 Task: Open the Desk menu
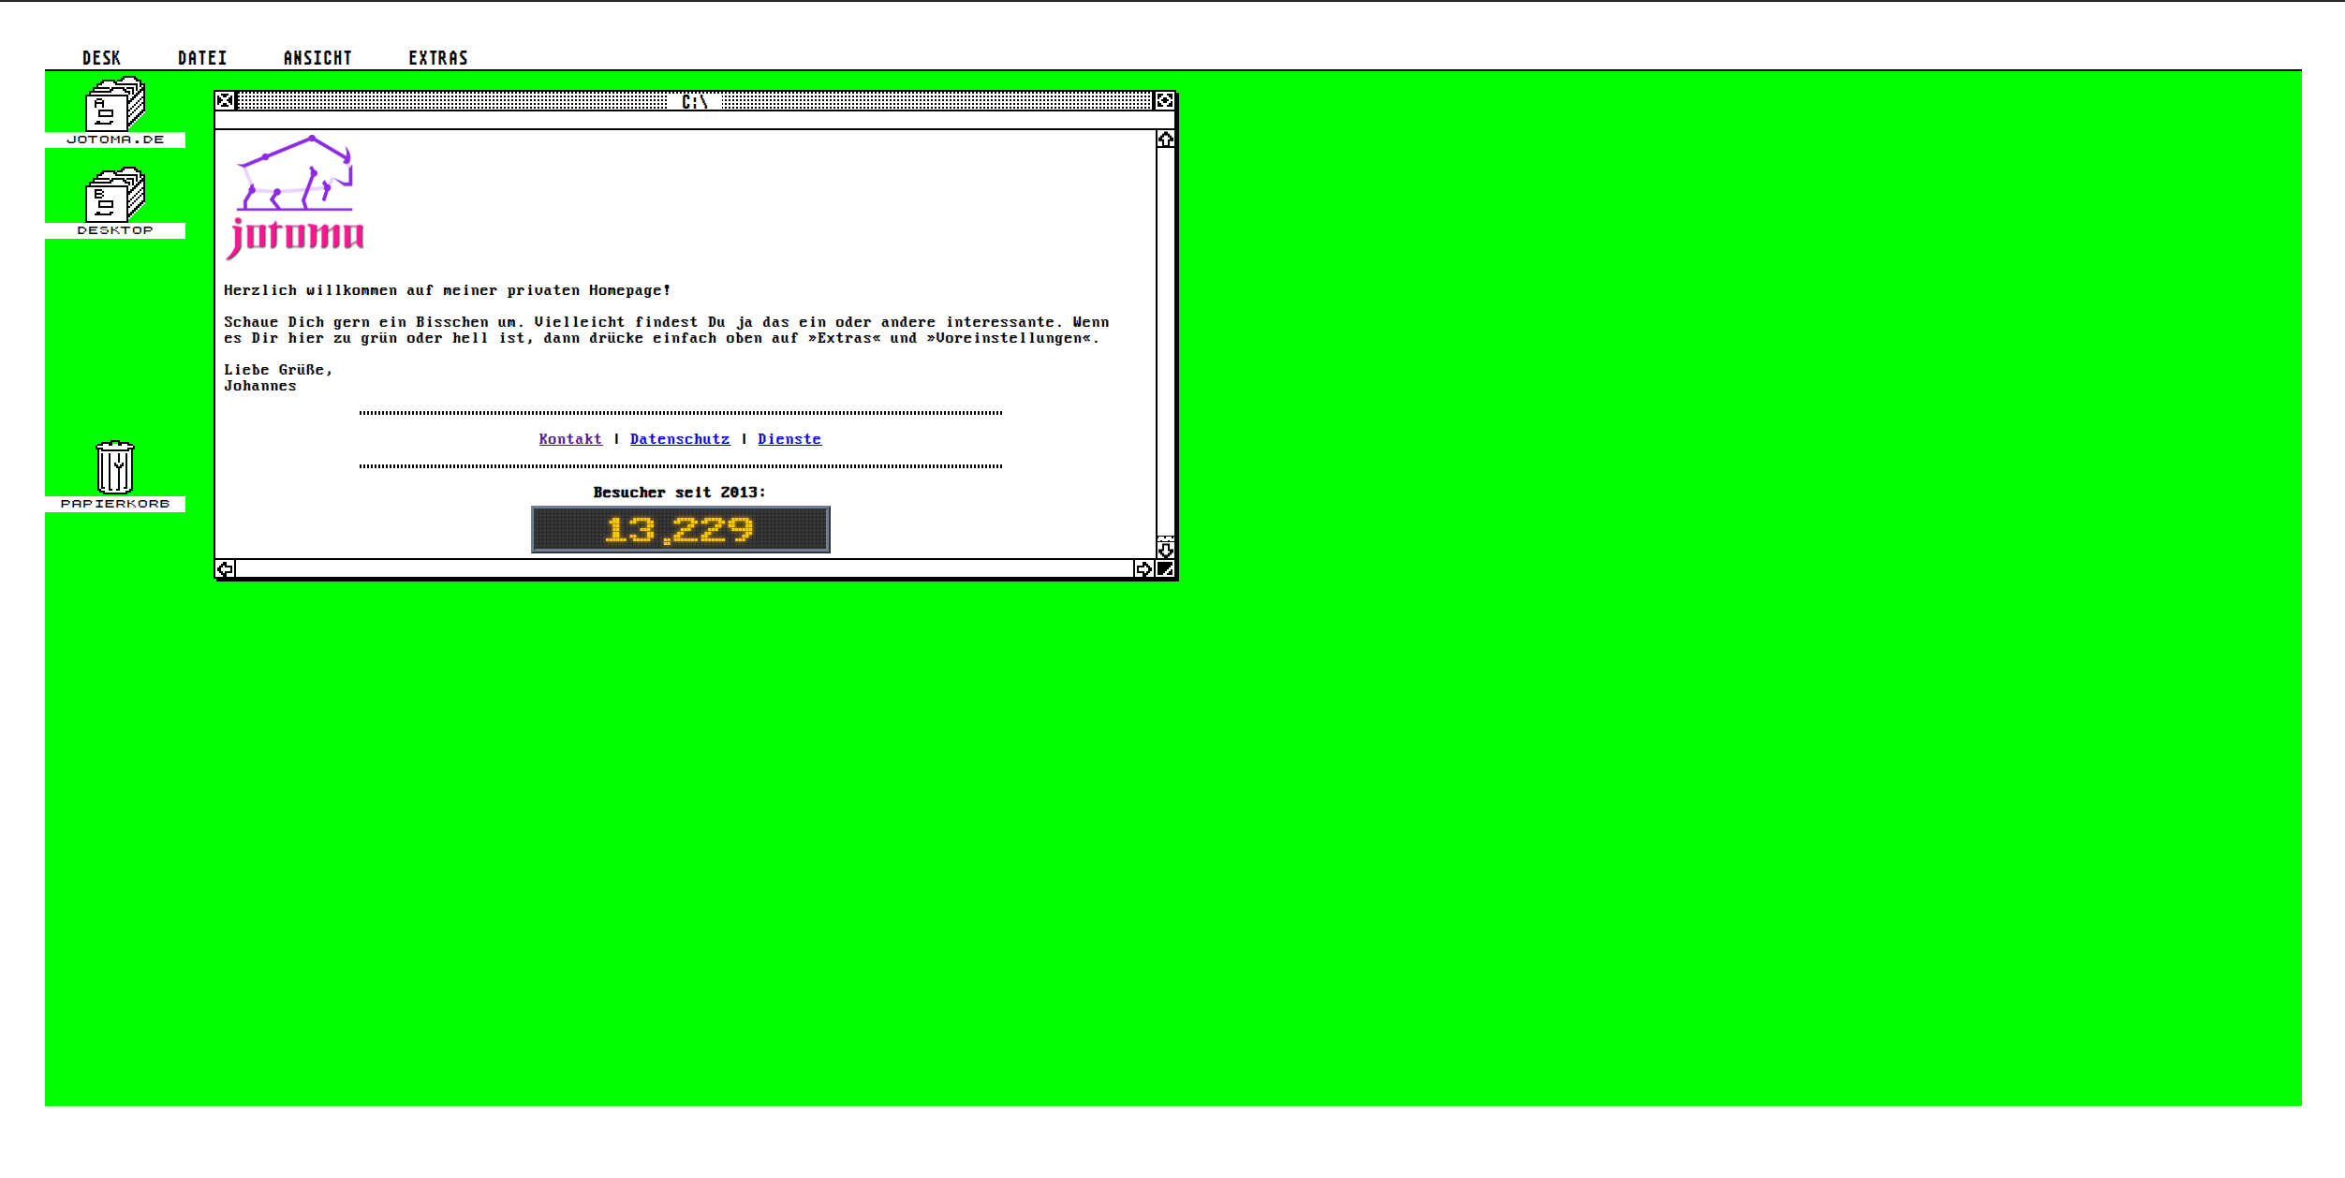pos(101,58)
